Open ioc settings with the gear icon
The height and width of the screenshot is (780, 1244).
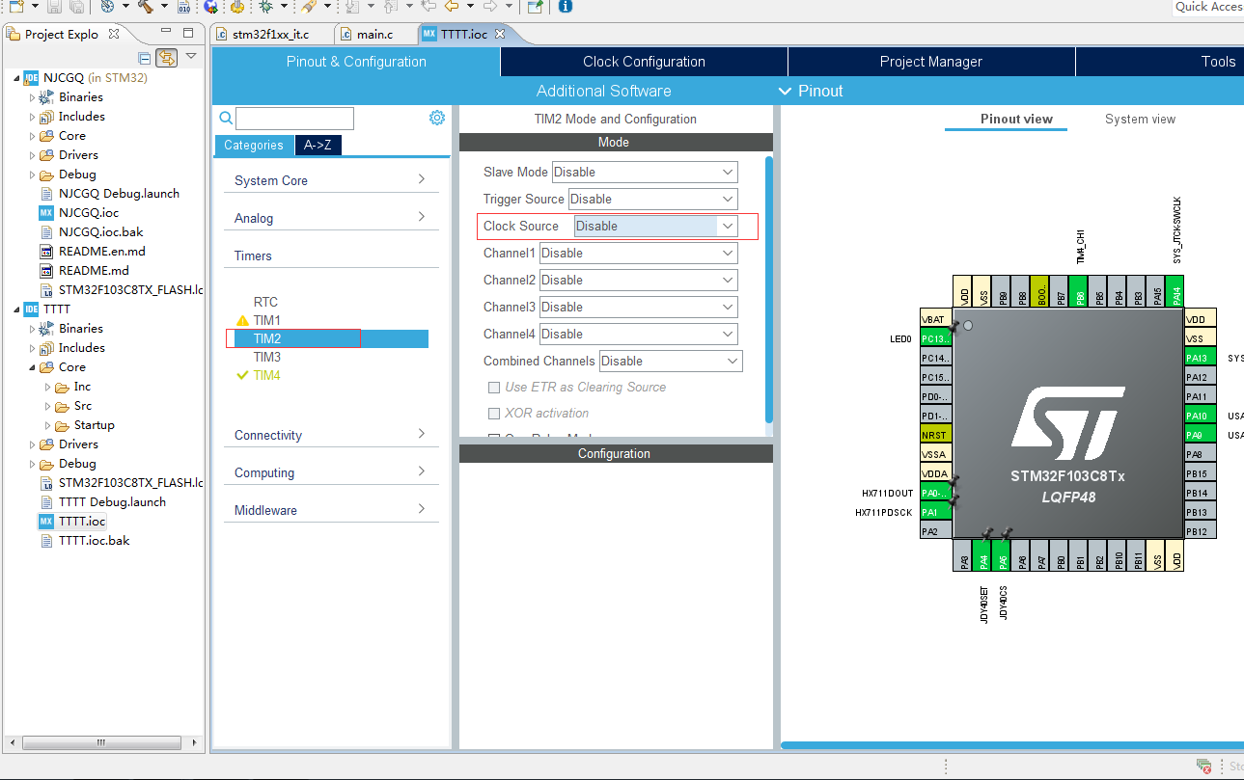[x=437, y=117]
